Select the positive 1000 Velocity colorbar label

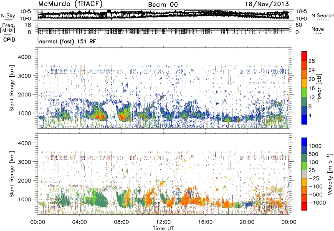click(x=315, y=146)
